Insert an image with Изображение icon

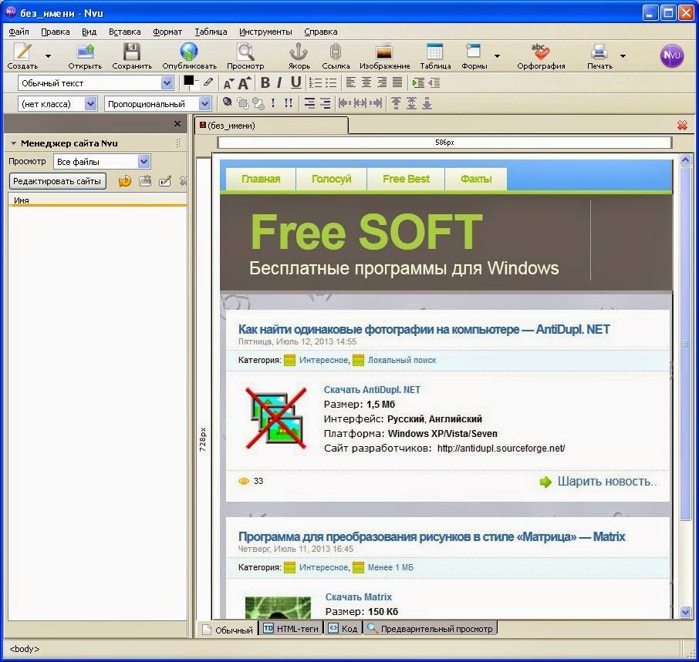click(384, 52)
